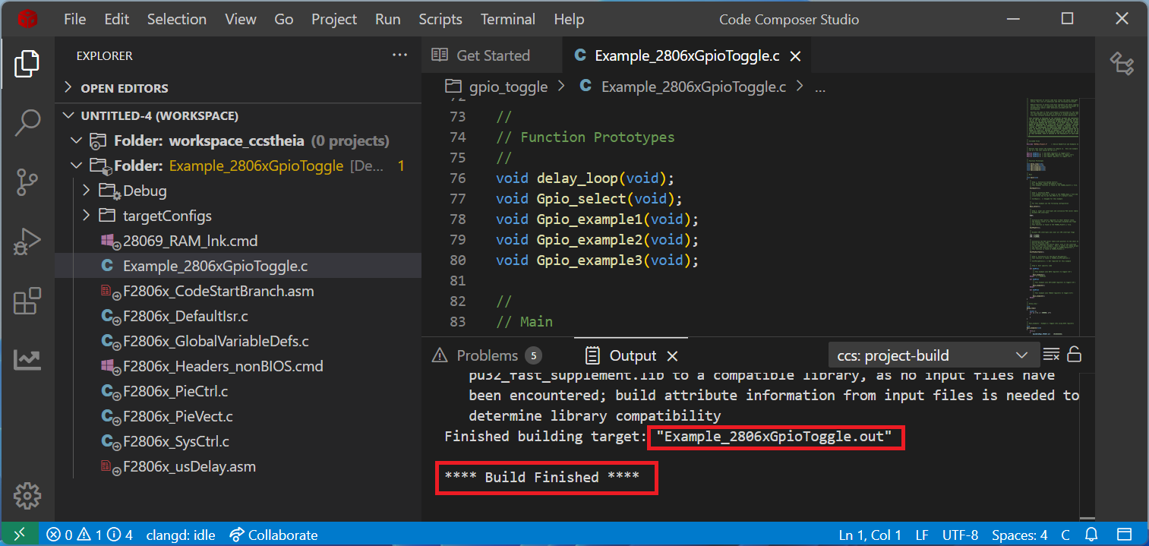Open the Explorer more actions ellipsis
The image size is (1149, 546).
(399, 55)
